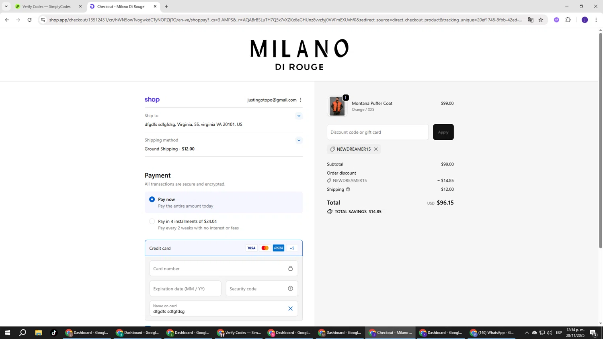Focus the Discount code or gift card field
The image size is (603, 339).
click(377, 132)
